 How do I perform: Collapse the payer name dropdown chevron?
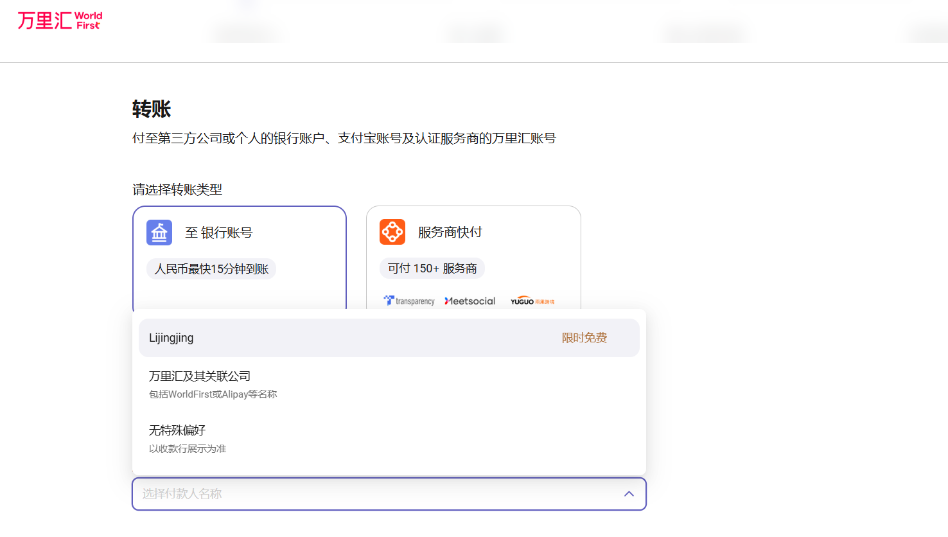[x=629, y=494]
